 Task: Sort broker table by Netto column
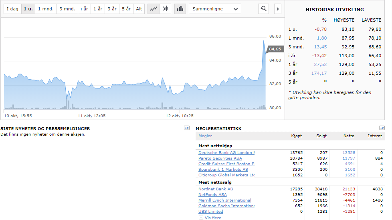point(349,136)
